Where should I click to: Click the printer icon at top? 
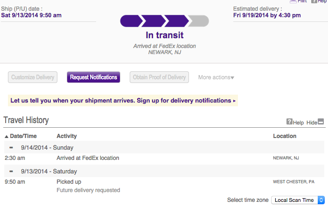[293, 1]
